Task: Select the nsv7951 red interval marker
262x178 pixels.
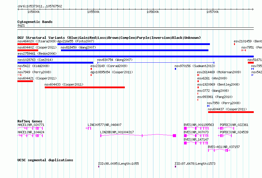Action: click(244, 50)
